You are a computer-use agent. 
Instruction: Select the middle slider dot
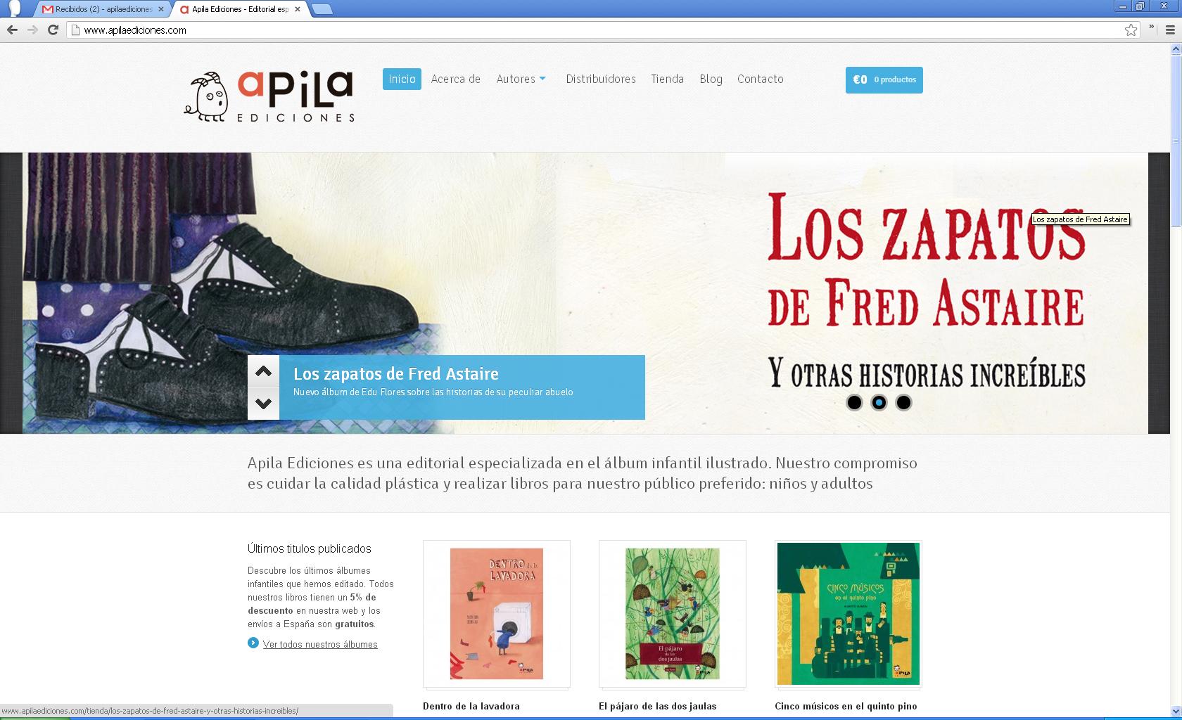click(x=879, y=403)
